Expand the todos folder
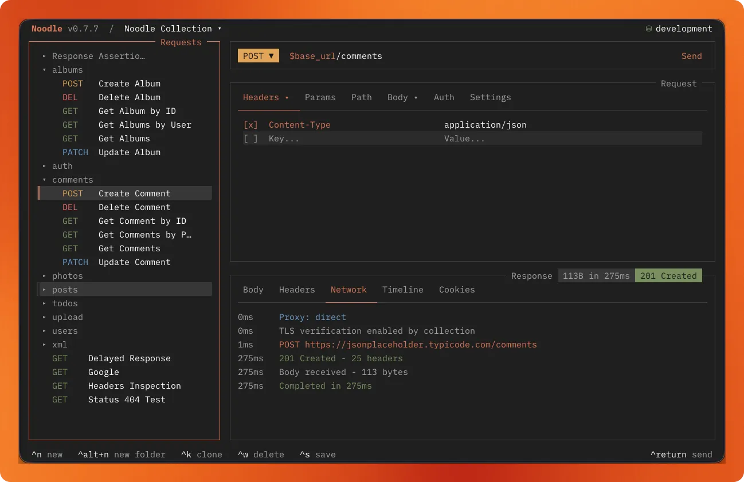Screen dimensions: 744x482 point(60,303)
